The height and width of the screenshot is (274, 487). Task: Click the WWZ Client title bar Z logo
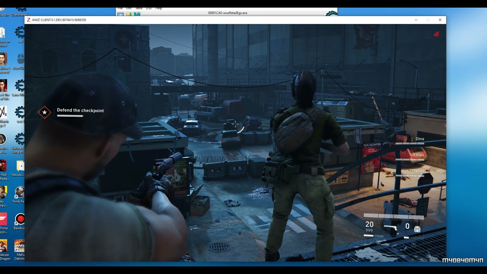click(x=29, y=20)
